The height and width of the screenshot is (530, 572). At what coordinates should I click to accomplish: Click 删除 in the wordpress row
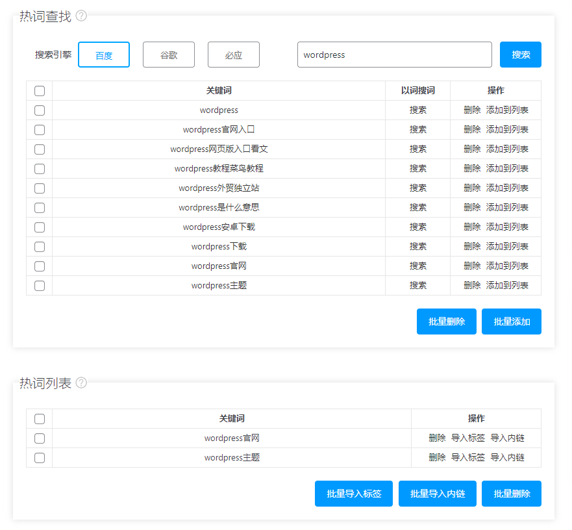472,110
